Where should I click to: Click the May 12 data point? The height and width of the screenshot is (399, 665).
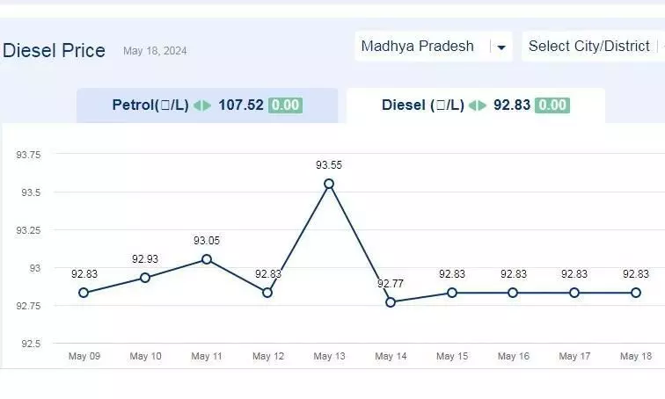pos(267,293)
